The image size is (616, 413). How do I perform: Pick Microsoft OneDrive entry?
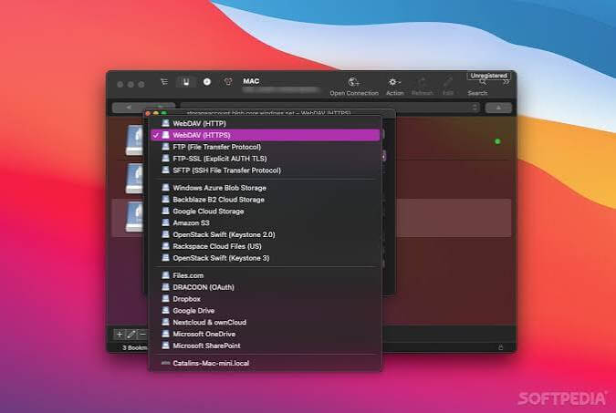(266, 334)
